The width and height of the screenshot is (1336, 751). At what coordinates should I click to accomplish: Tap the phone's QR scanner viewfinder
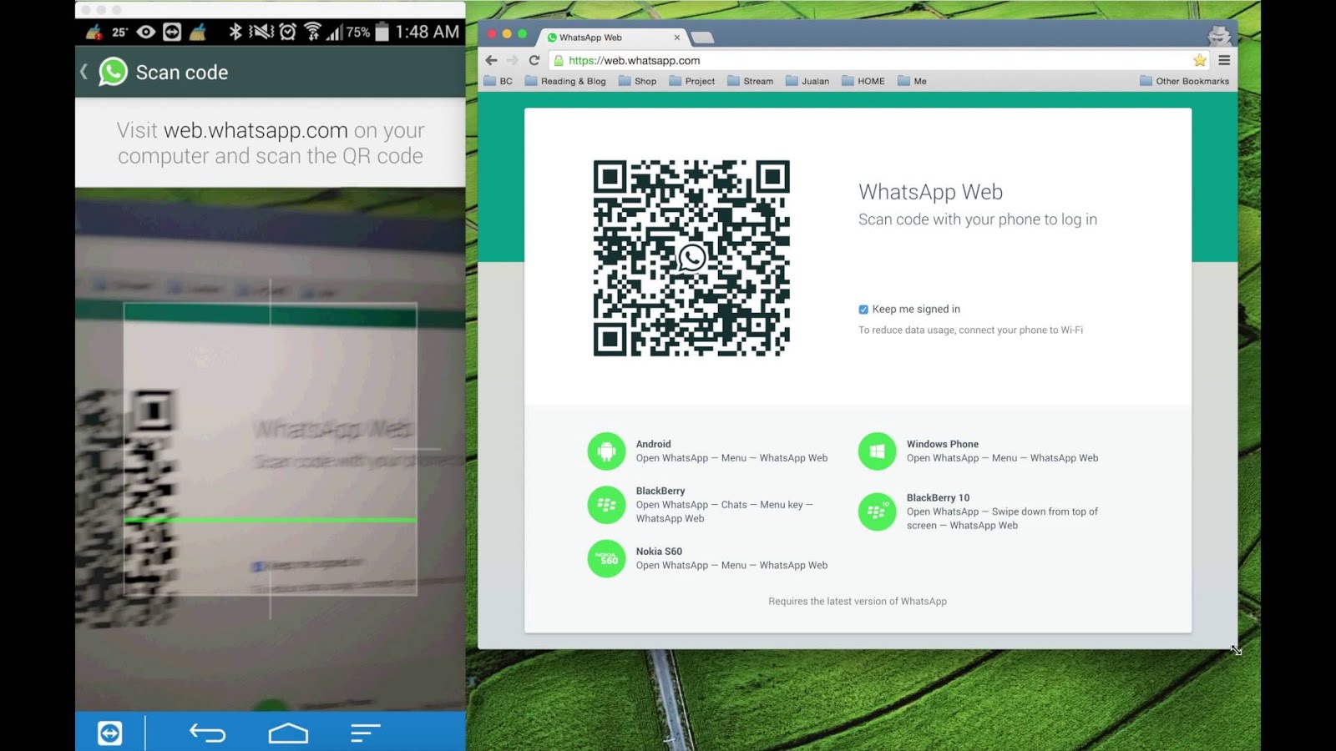[271, 449]
